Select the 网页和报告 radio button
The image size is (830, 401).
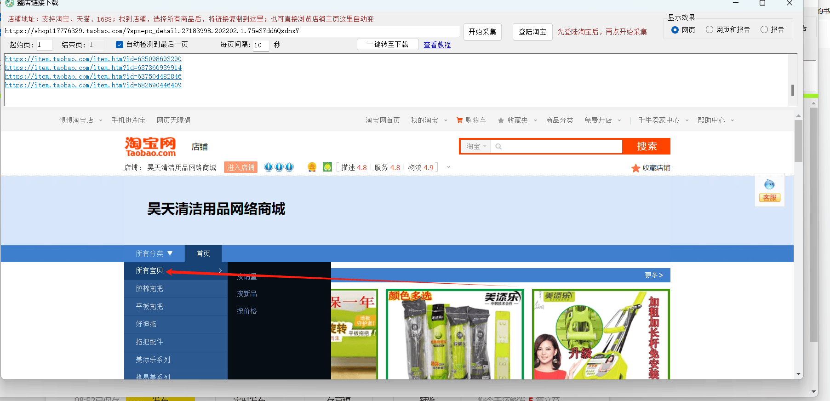(710, 29)
